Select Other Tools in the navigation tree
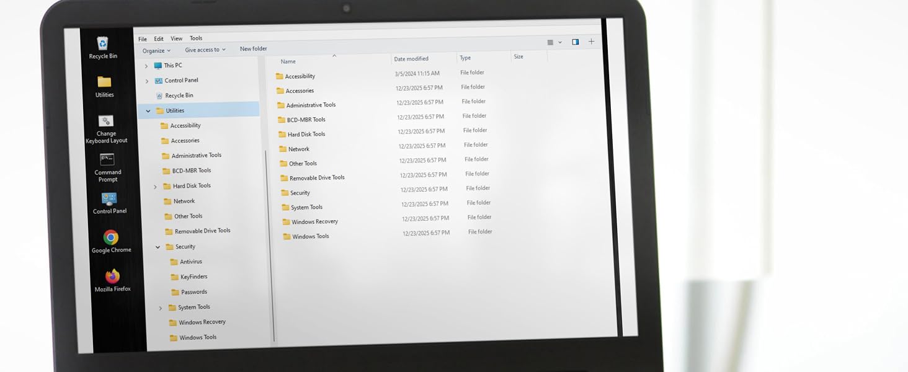This screenshot has height=372, width=908. 189,216
